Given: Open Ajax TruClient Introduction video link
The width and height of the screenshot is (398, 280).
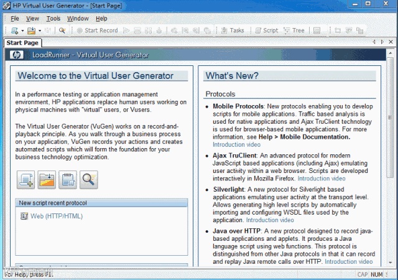Looking at the screenshot, I should tap(322, 179).
